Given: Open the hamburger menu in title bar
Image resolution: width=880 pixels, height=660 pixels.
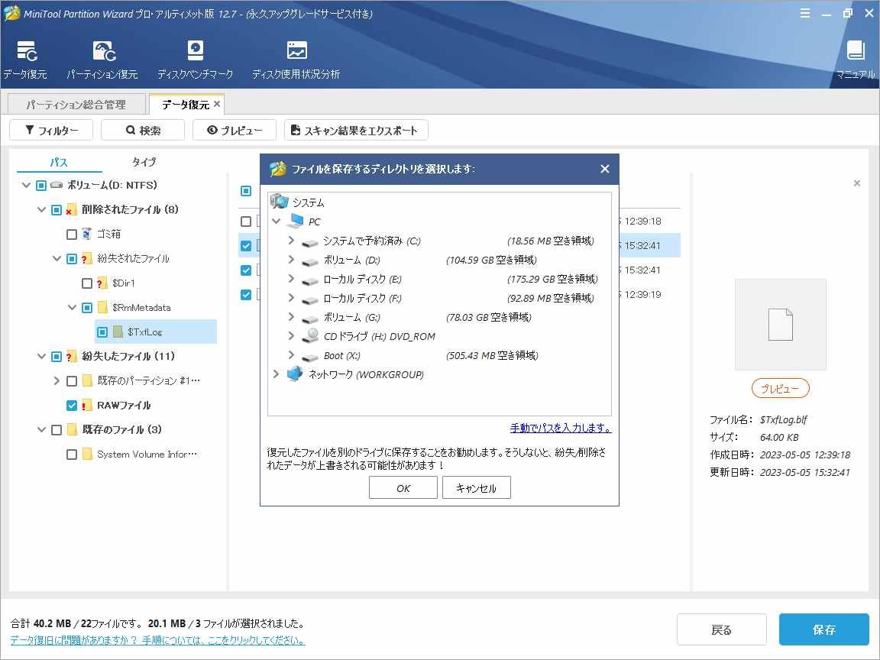Looking at the screenshot, I should [x=805, y=14].
